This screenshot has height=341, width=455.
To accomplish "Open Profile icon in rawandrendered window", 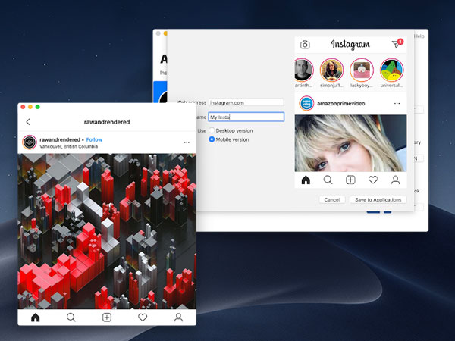I will (x=178, y=318).
